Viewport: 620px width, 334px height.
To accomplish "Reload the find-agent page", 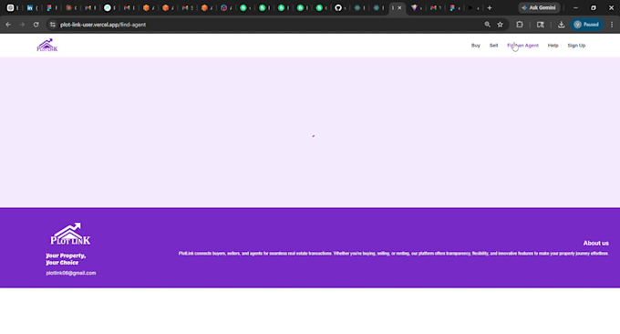I will [x=36, y=25].
